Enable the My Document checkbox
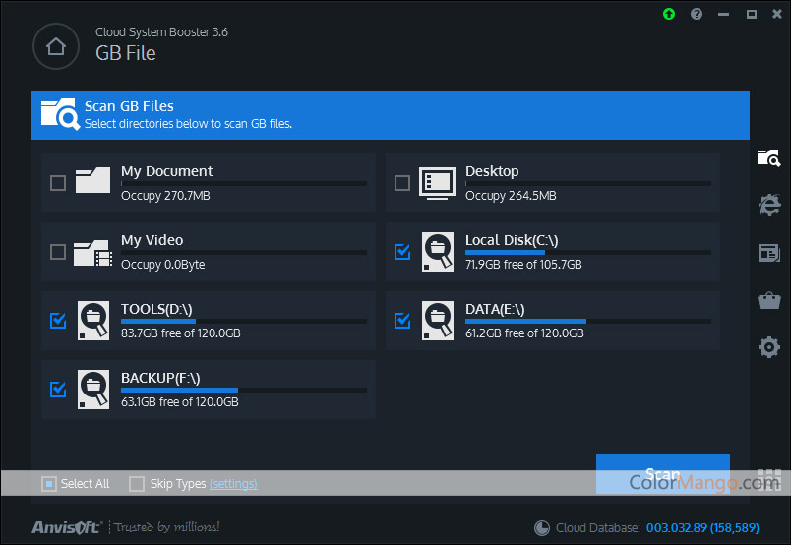The width and height of the screenshot is (791, 545). tap(58, 183)
